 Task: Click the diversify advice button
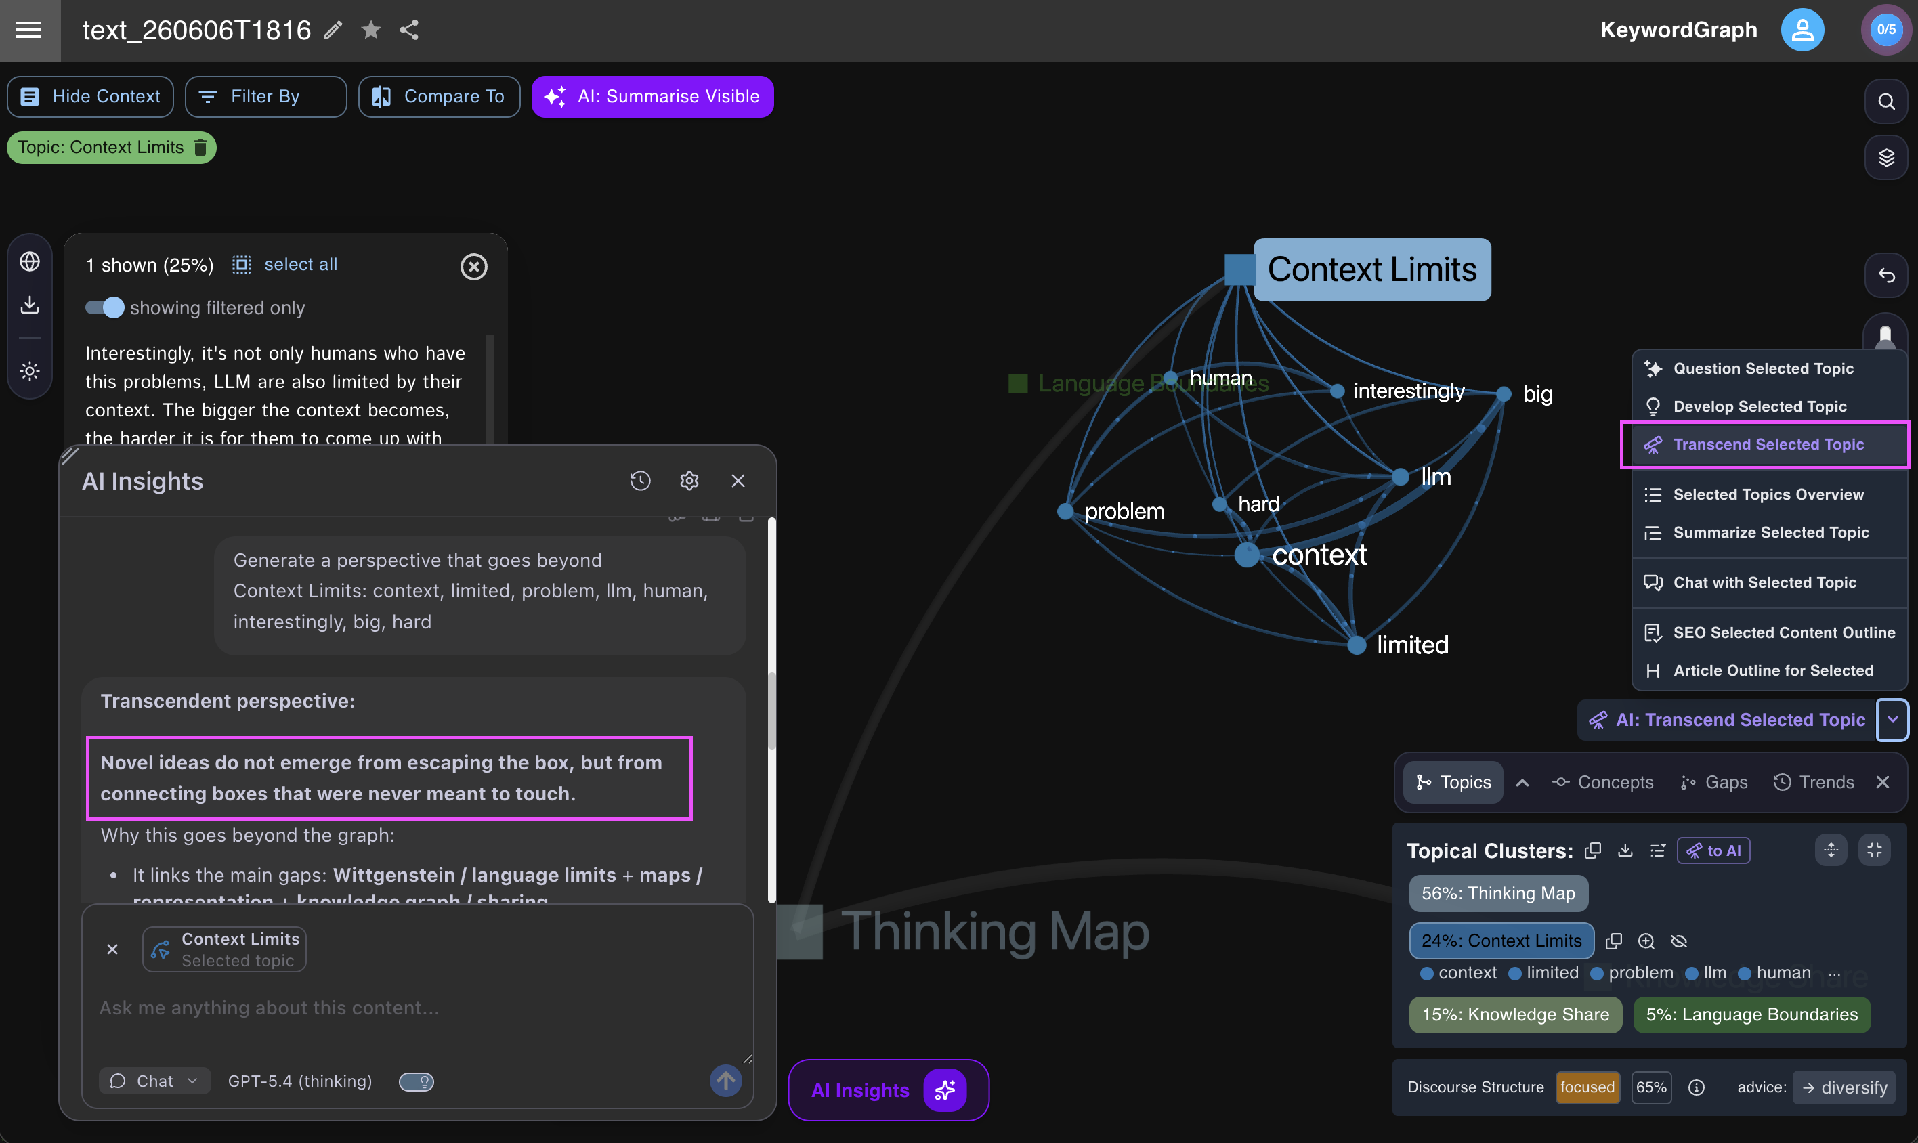pyautogui.click(x=1844, y=1087)
